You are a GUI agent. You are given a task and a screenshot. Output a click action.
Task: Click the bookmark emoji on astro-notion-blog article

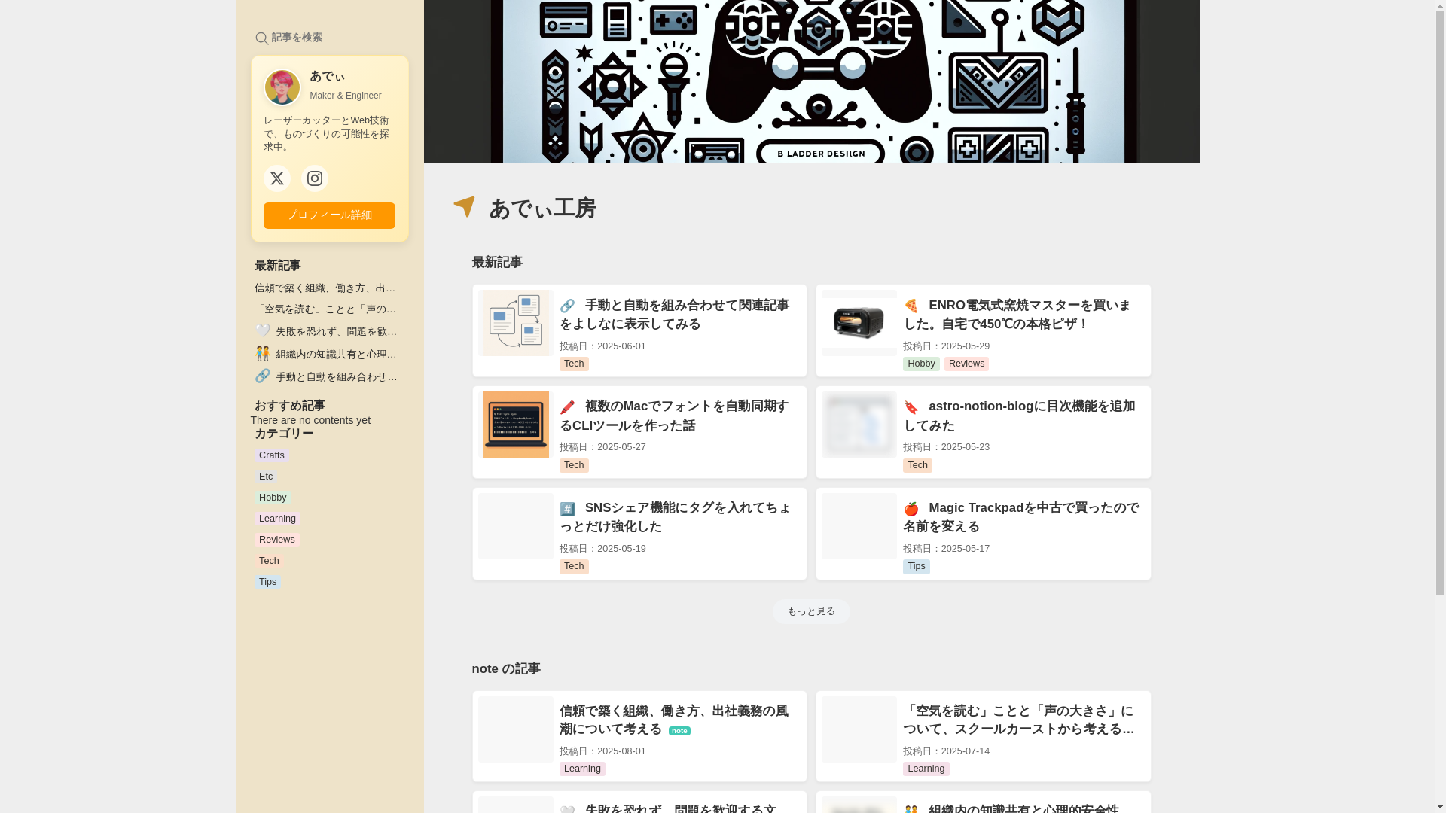coord(911,407)
